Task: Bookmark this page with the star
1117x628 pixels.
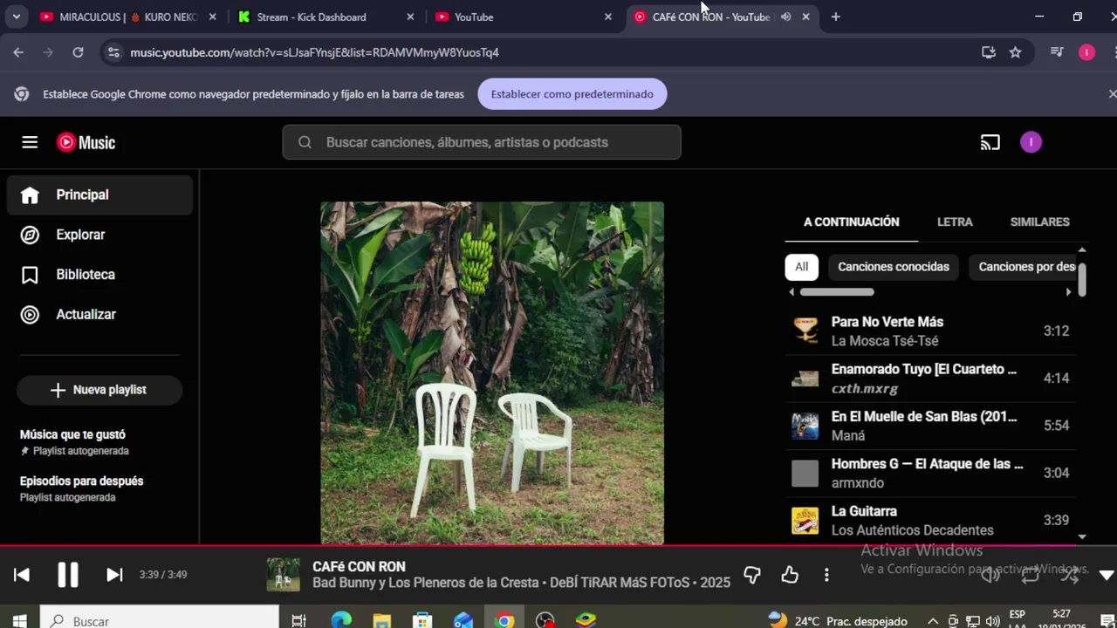Action: (1015, 52)
